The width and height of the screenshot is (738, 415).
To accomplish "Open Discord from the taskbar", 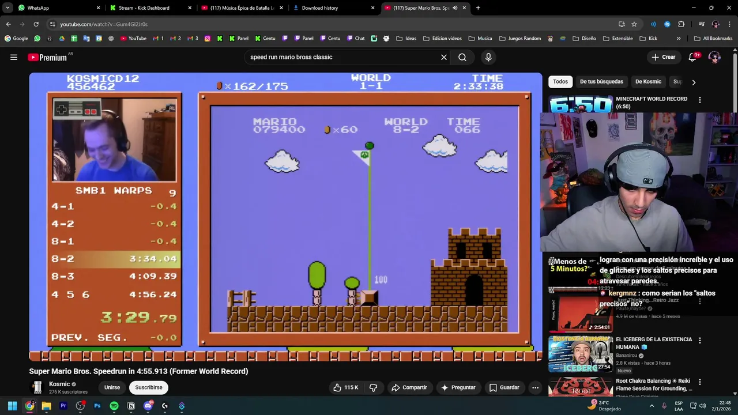I will (148, 406).
